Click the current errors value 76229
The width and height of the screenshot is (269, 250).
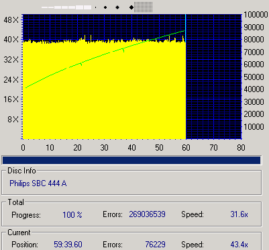pos(155,245)
